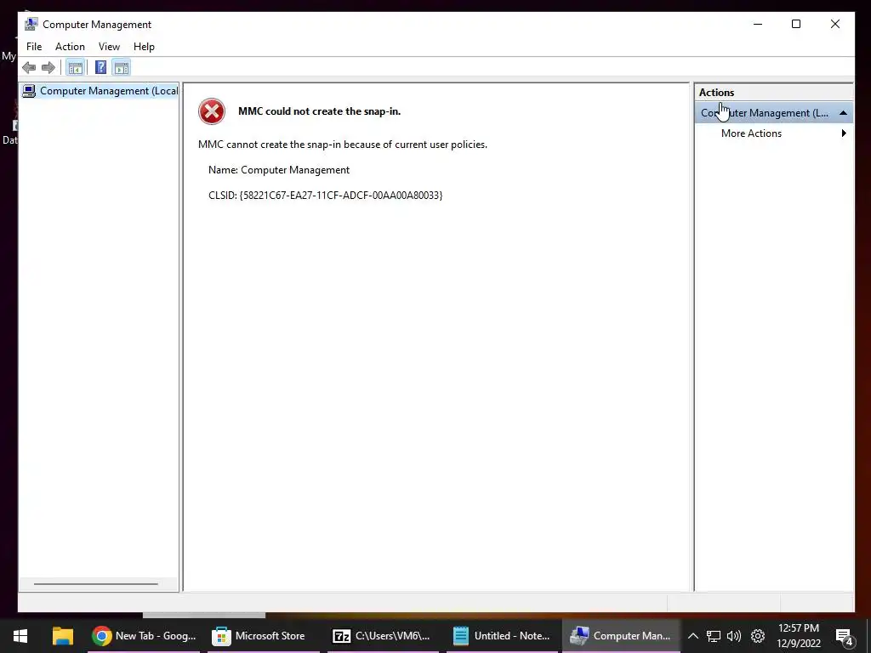Minimize the Computer Management window
Image resolution: width=871 pixels, height=653 pixels.
(x=758, y=24)
